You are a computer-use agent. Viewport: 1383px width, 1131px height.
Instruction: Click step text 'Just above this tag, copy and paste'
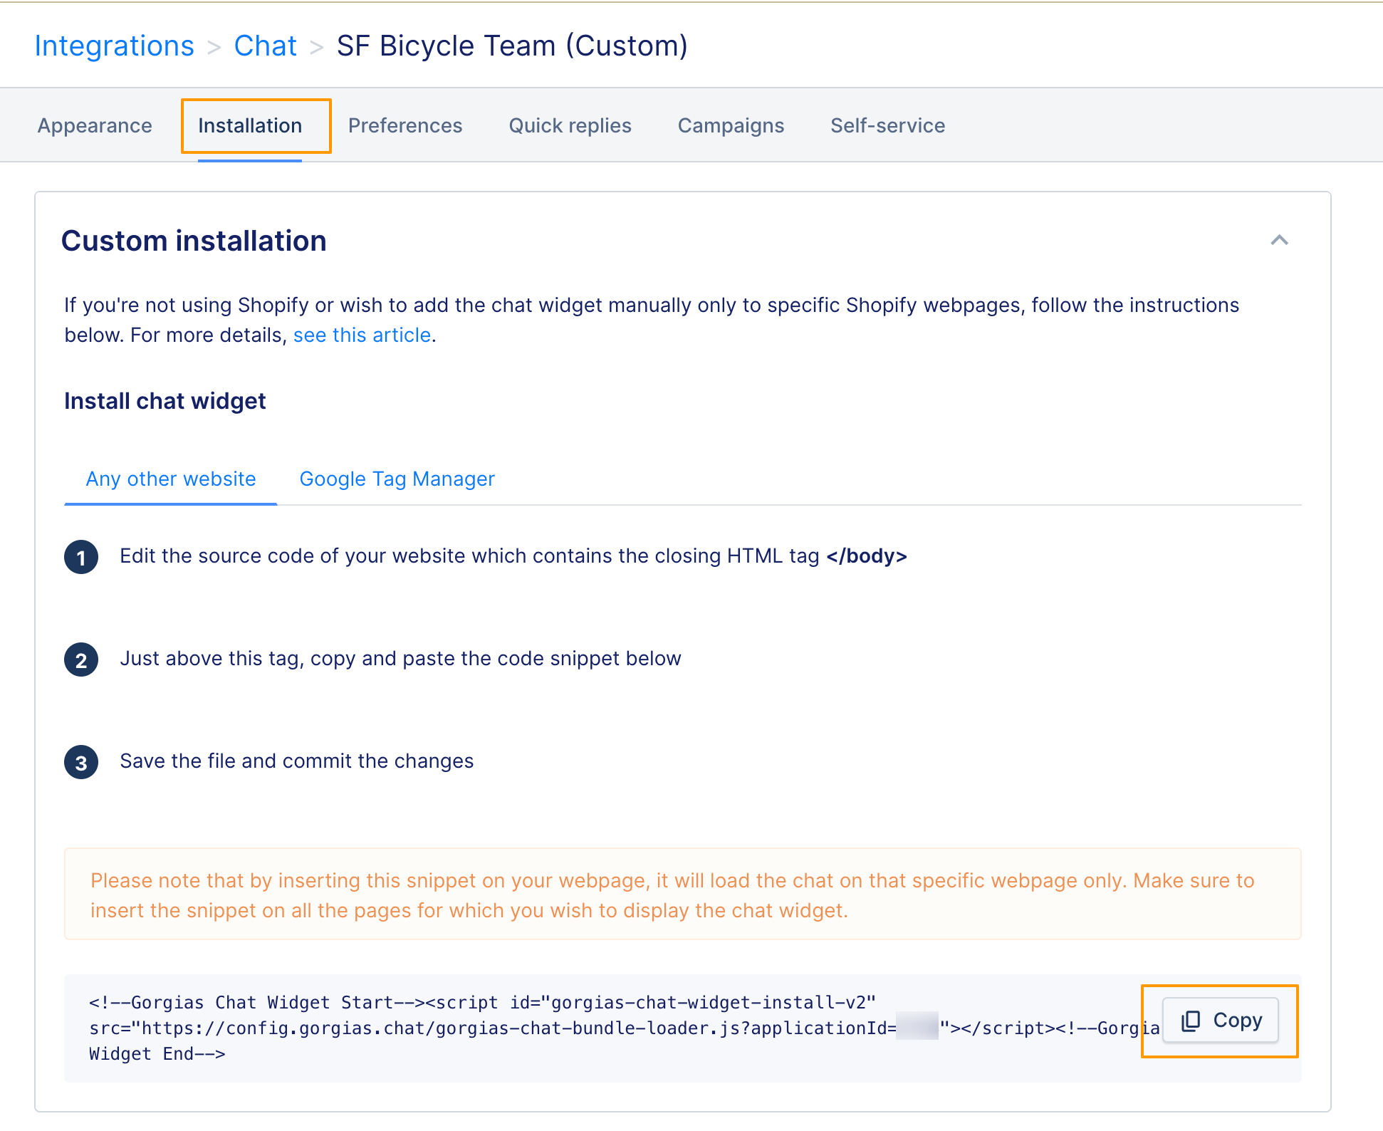point(400,658)
